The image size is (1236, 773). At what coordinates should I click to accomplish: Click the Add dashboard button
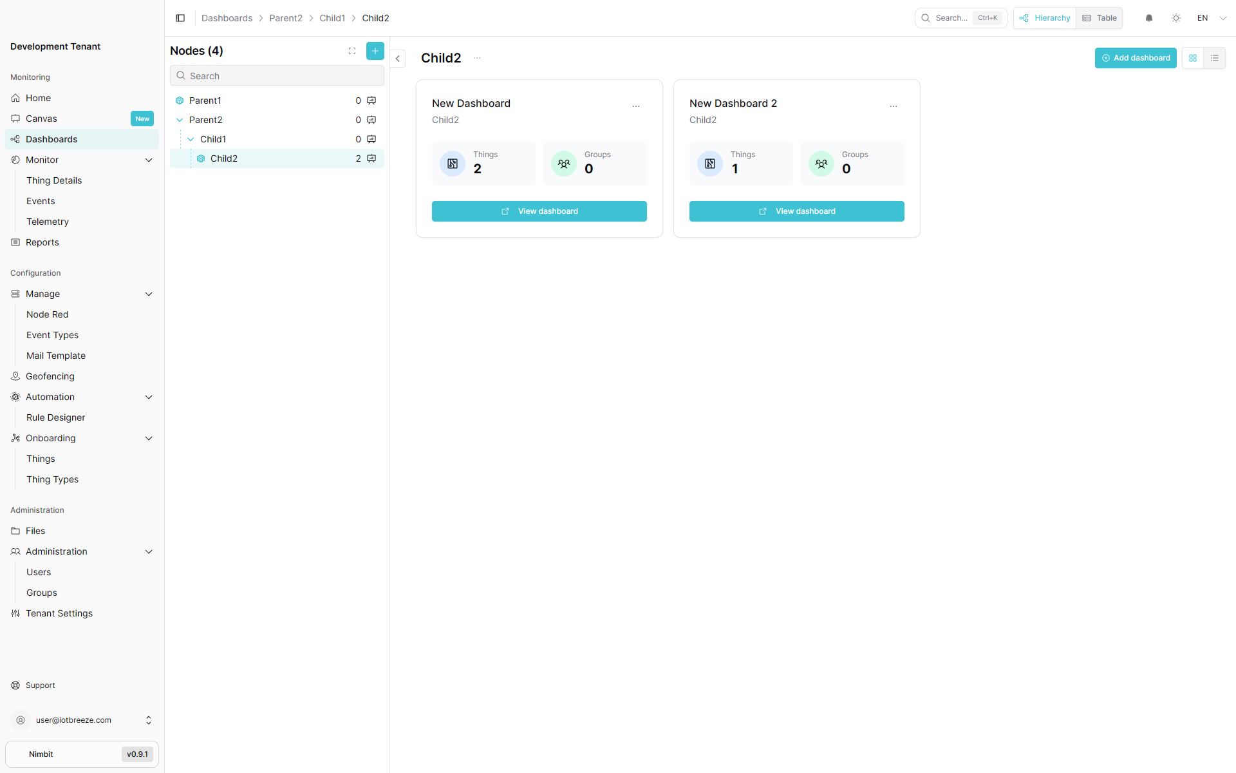1136,58
